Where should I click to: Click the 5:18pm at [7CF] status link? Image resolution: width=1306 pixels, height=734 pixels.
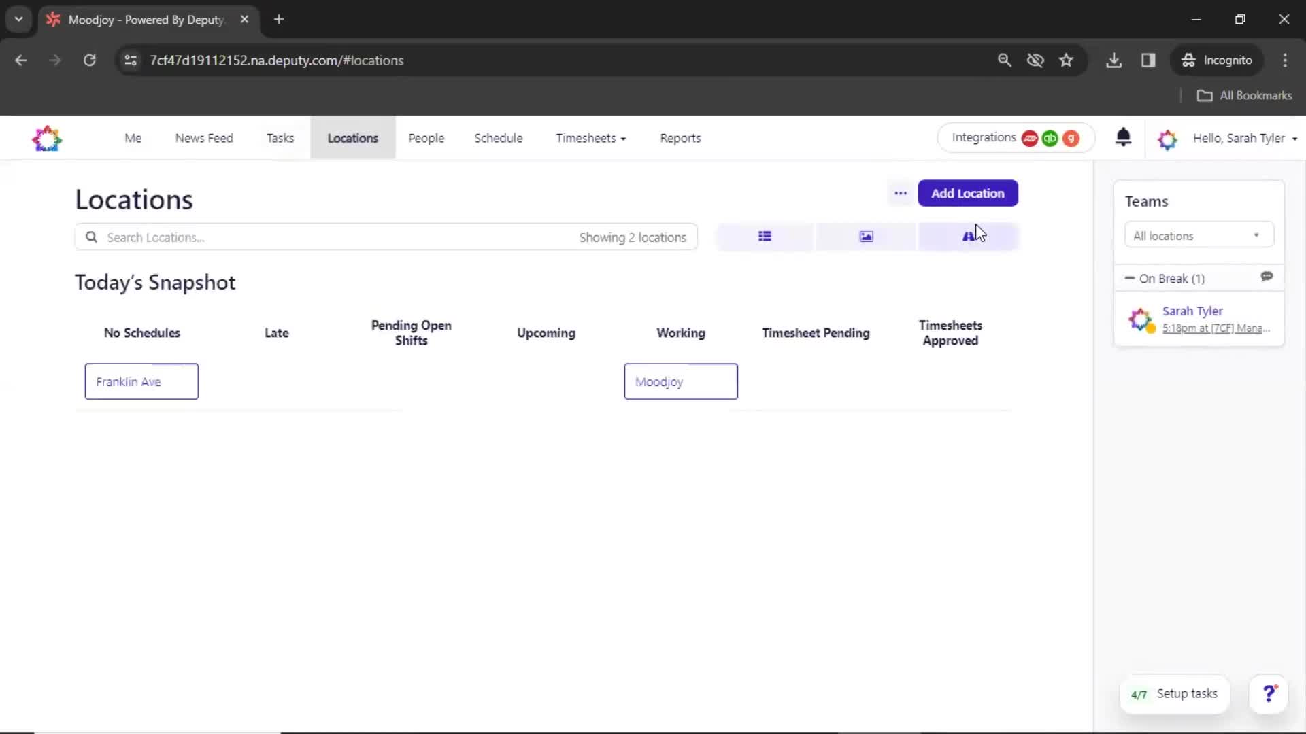tap(1216, 328)
